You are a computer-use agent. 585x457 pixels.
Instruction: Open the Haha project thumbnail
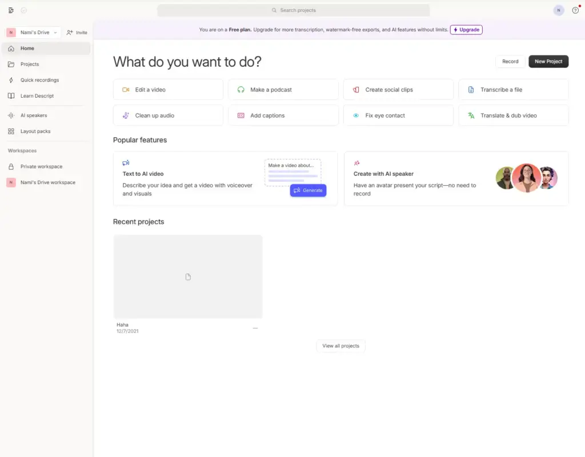(188, 276)
